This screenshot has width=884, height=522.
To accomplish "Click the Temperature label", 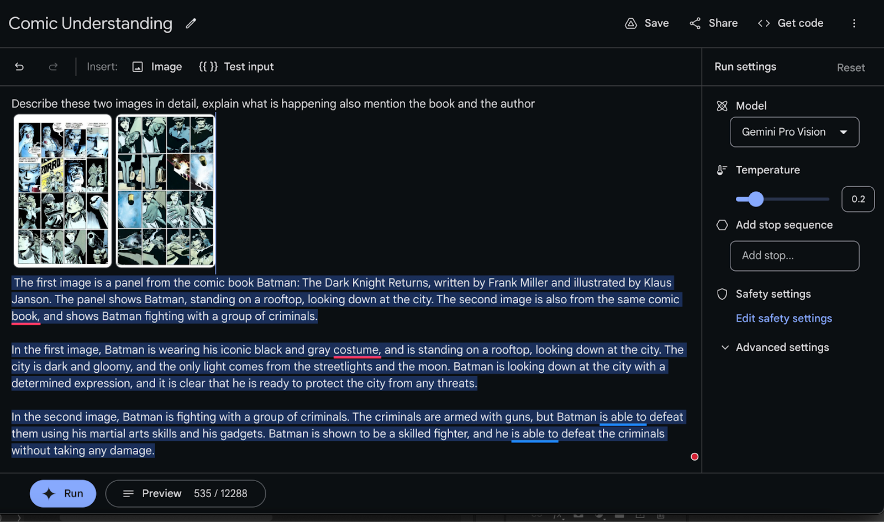I will [x=767, y=170].
